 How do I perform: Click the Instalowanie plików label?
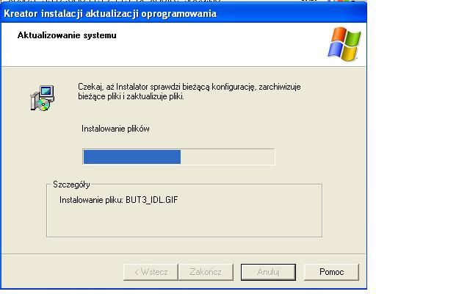(x=115, y=129)
